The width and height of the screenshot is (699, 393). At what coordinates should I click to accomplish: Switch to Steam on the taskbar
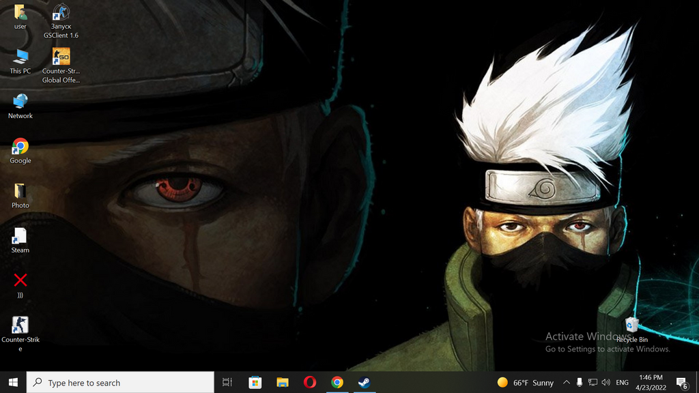365,382
